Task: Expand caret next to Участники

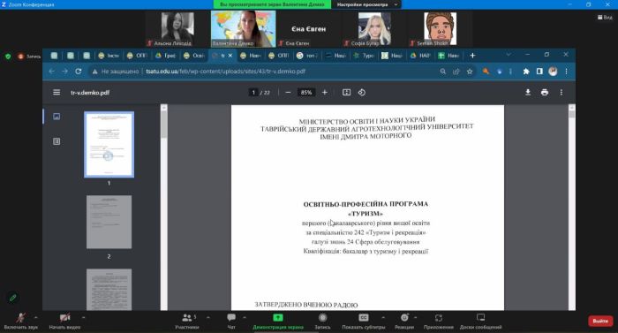Action: [x=208, y=317]
